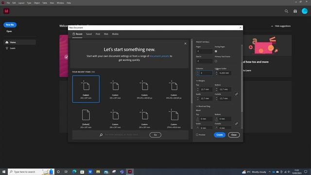Click the Create button
The height and width of the screenshot is (175, 311).
[220, 135]
